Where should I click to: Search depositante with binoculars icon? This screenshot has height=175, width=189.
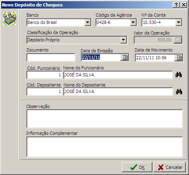coord(179,92)
